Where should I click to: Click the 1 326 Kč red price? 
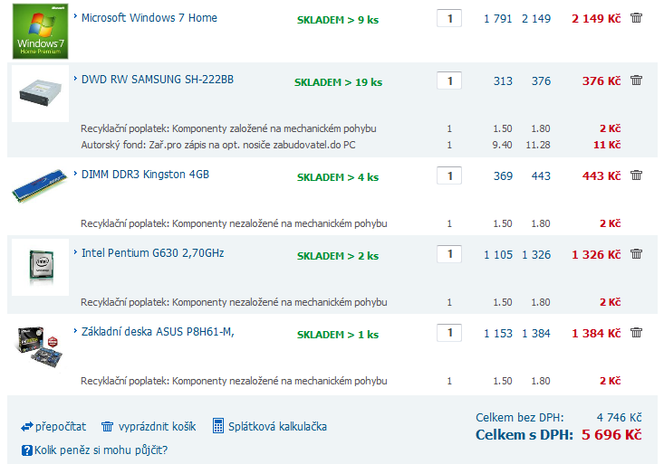coord(596,255)
